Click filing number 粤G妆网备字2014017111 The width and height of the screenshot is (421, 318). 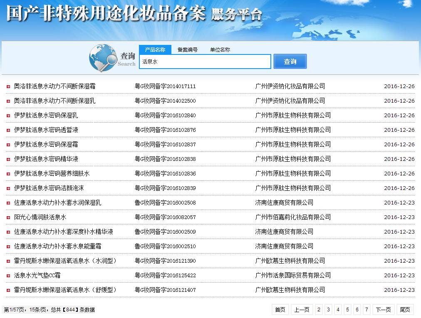(165, 86)
